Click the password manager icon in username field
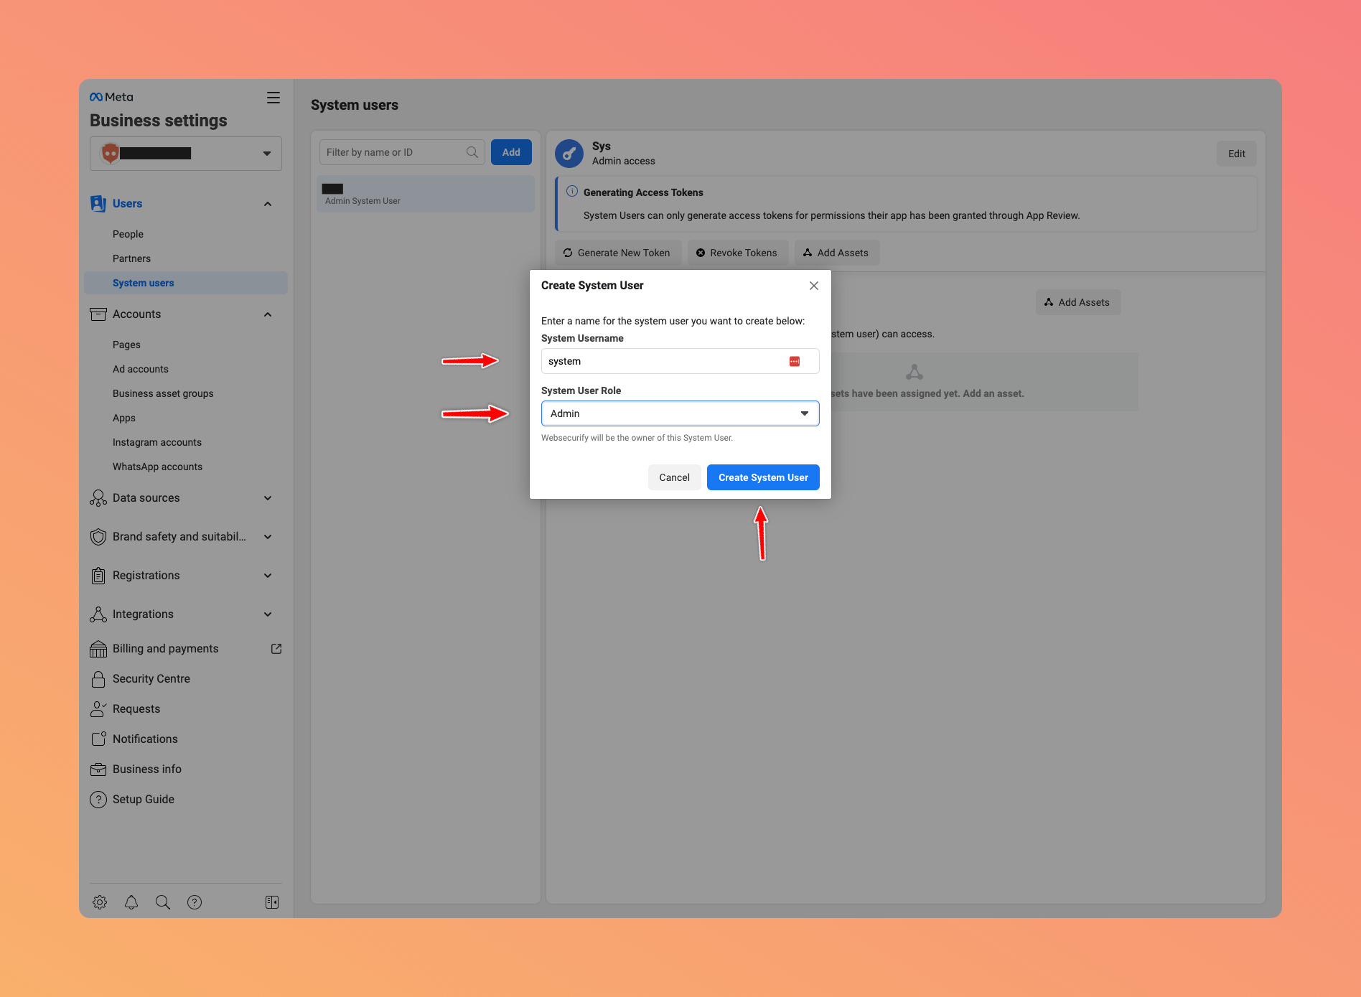Screen dimensions: 1361x997 (795, 362)
